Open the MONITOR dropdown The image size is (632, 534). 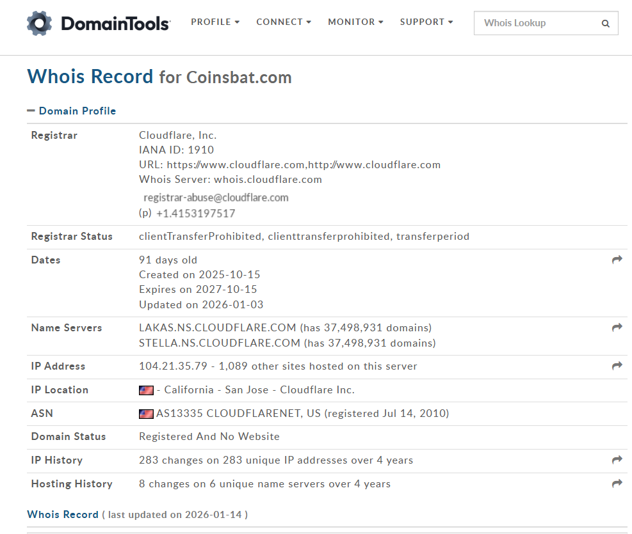355,22
